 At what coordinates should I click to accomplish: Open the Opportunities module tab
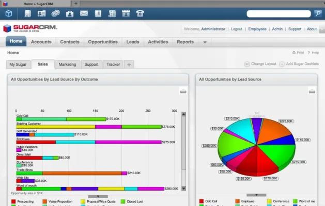[x=103, y=42]
